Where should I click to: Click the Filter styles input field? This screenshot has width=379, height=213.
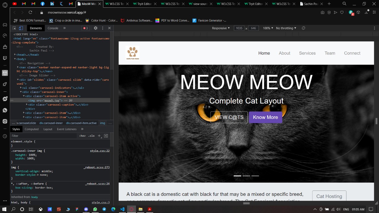click(x=44, y=136)
